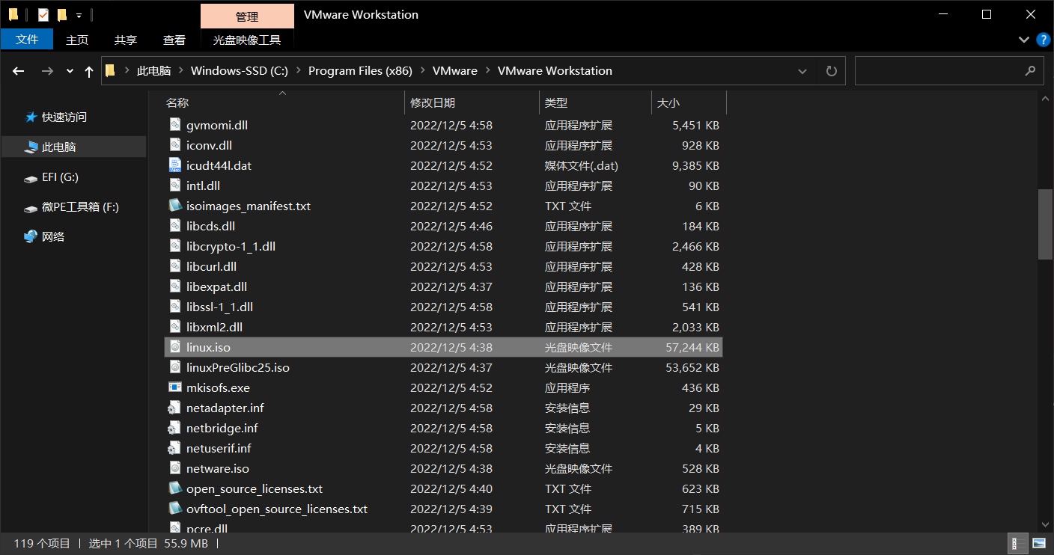Go up one folder level

click(x=89, y=71)
